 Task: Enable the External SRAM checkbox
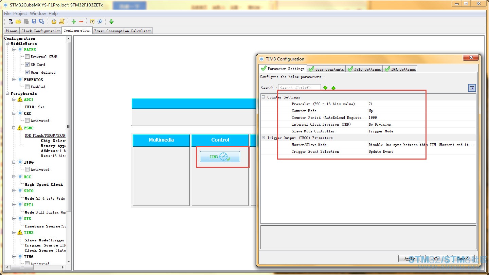27,57
